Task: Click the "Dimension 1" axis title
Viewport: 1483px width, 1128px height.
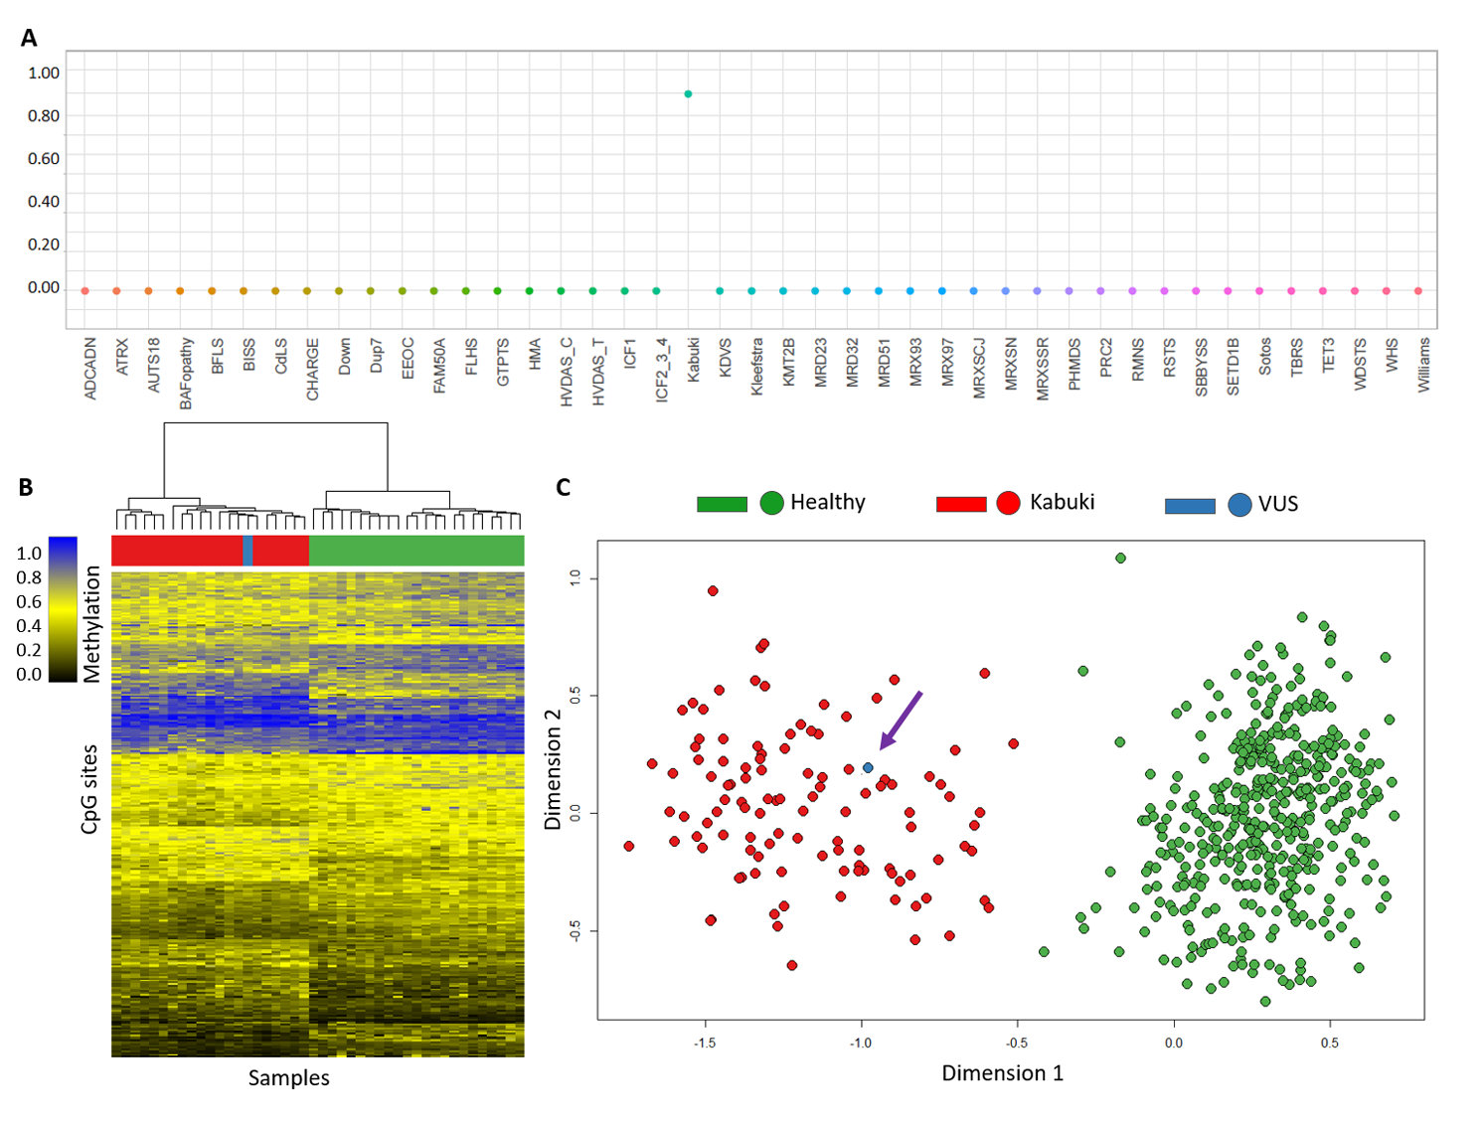Action: pos(1003,1073)
